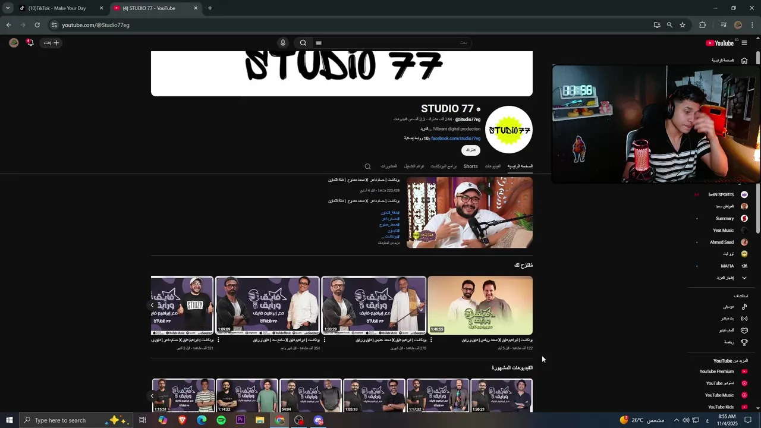
Task: Open Spotify from taskbar
Action: click(221, 420)
